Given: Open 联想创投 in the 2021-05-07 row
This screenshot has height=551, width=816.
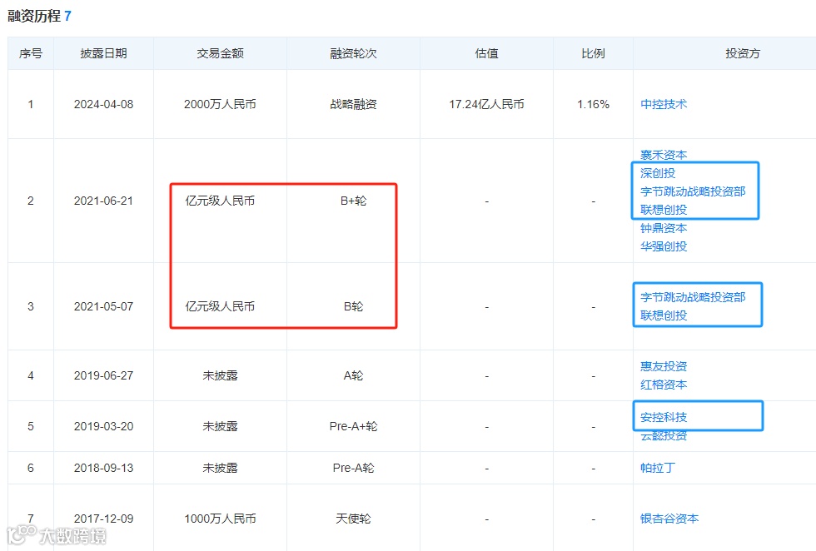Looking at the screenshot, I should (x=664, y=315).
